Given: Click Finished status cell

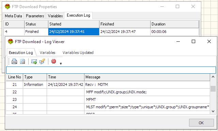Looking at the screenshot, I should tap(36, 32).
